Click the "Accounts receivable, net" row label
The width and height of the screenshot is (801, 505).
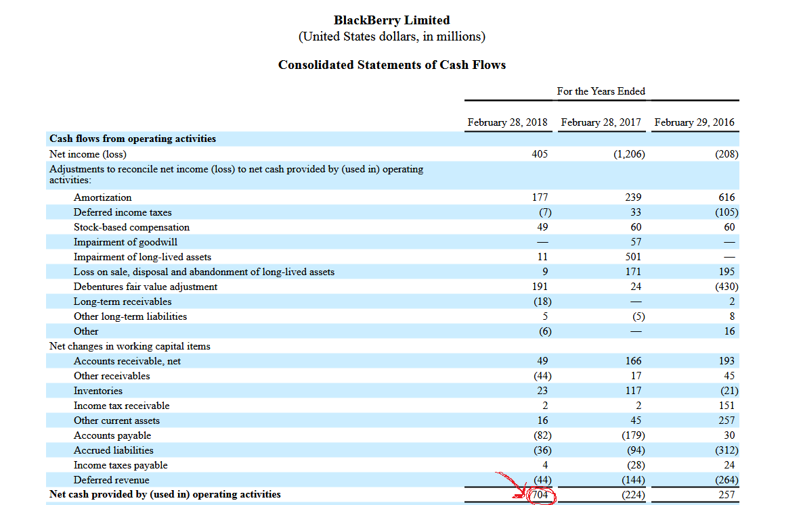tap(127, 361)
